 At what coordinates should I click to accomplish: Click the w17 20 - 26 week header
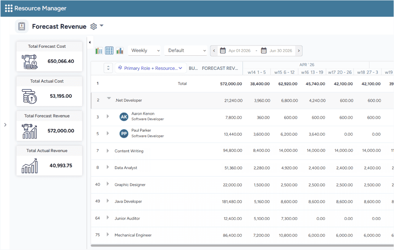point(340,72)
